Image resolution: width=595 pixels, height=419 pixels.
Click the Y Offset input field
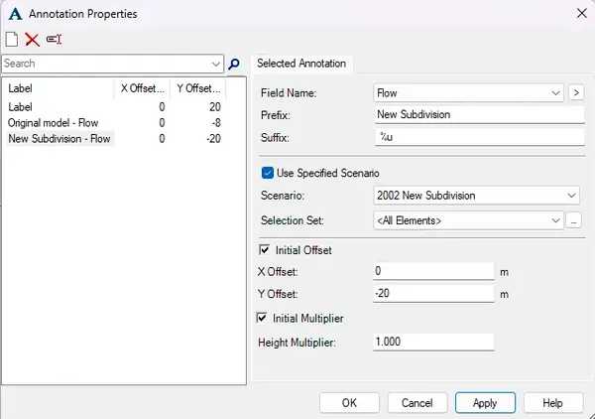point(433,293)
